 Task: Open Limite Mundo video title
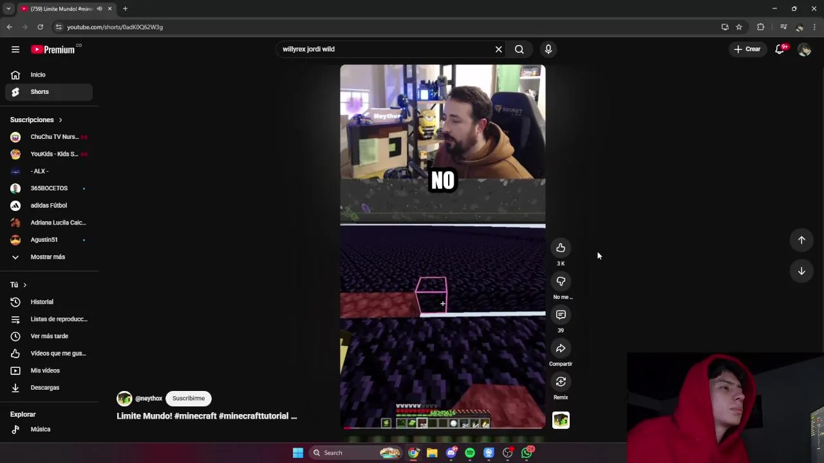207,416
